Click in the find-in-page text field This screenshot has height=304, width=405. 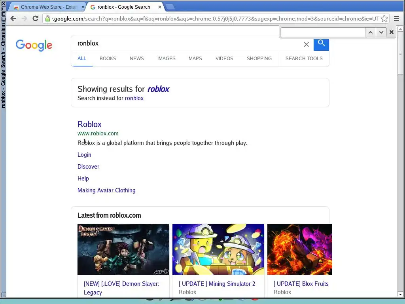coord(323,32)
